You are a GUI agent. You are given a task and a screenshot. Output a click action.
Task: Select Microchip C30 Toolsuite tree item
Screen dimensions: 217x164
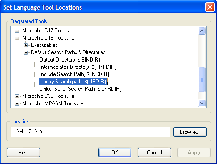pos(48,96)
